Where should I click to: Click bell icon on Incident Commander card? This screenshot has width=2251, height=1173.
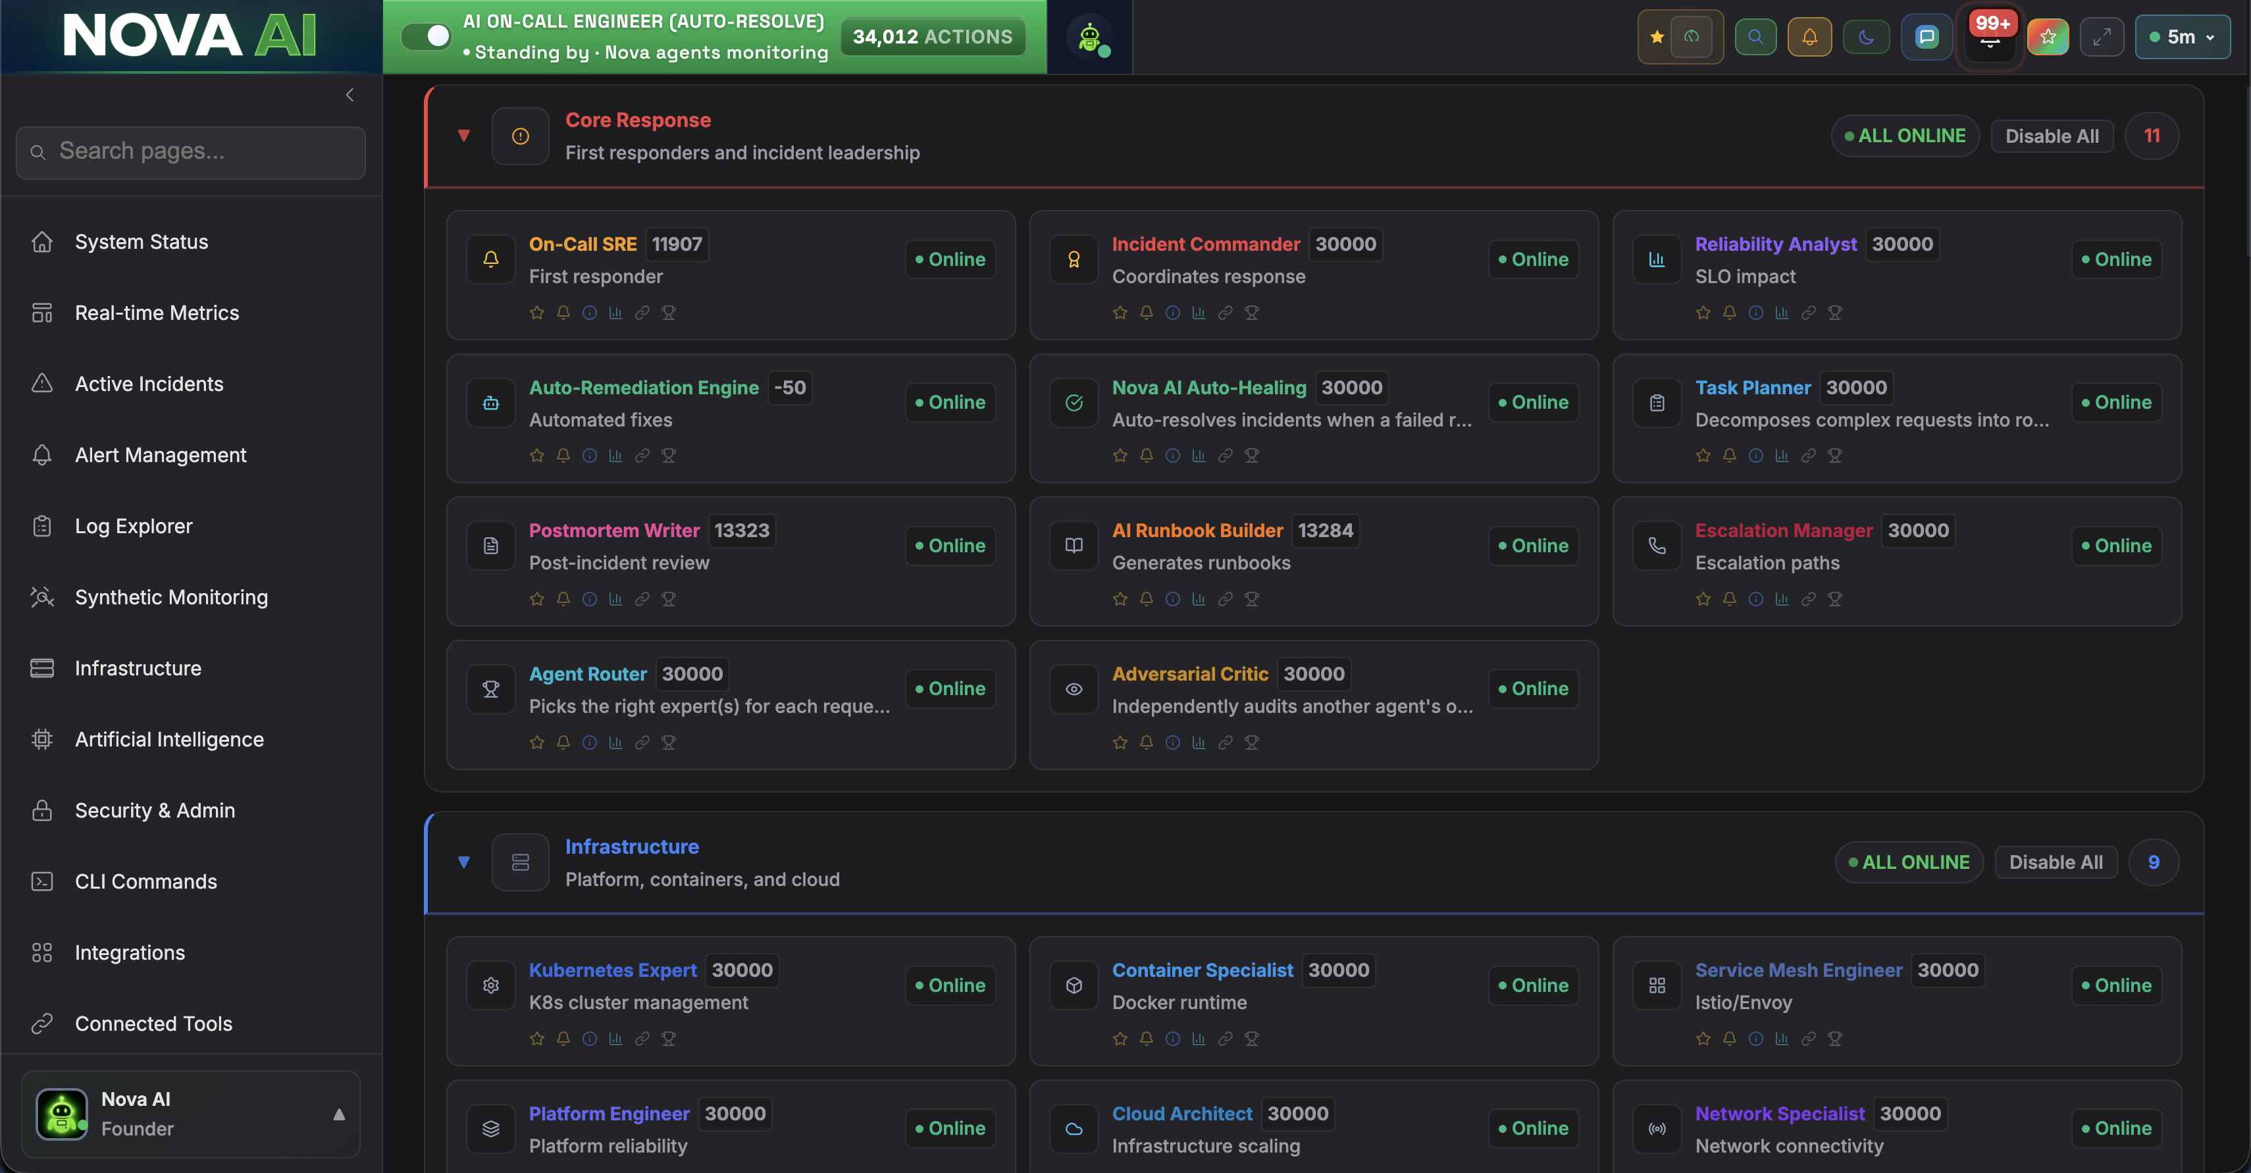pos(1147,312)
